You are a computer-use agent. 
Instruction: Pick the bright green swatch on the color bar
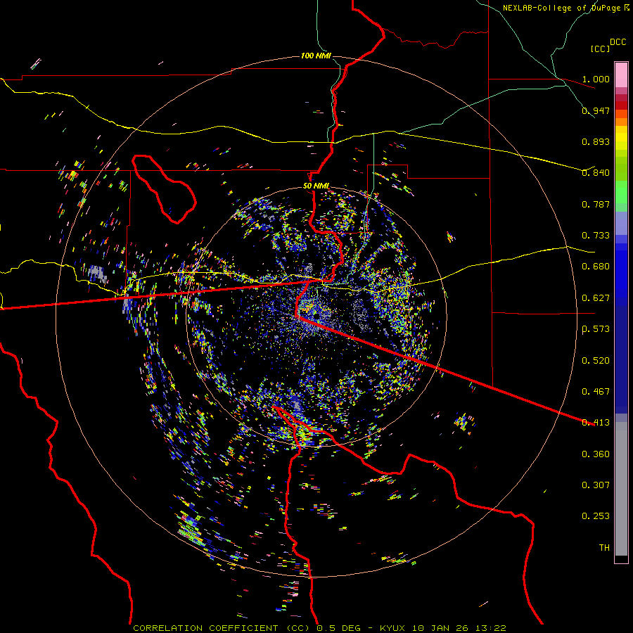click(621, 192)
